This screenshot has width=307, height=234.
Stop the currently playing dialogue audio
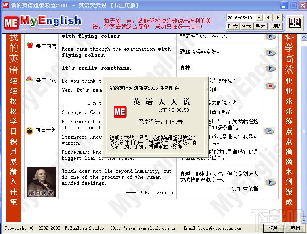pyautogui.click(x=270, y=86)
